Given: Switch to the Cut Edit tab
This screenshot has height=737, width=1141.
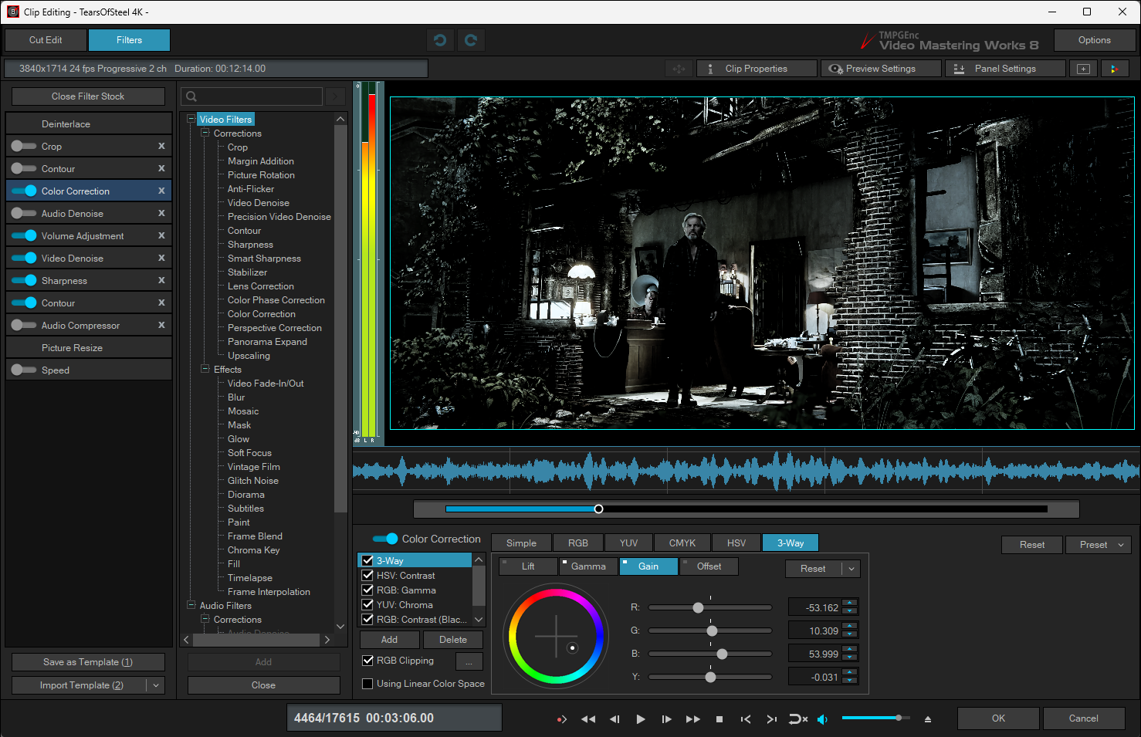Looking at the screenshot, I should (46, 40).
